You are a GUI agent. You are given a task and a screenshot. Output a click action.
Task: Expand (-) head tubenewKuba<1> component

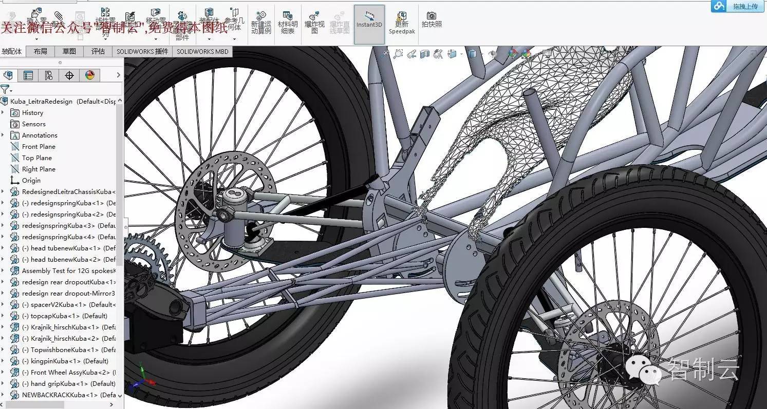3,248
